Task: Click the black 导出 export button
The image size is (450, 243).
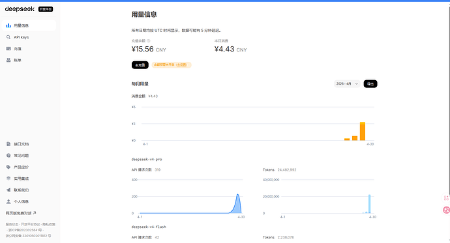Action: click(x=370, y=83)
